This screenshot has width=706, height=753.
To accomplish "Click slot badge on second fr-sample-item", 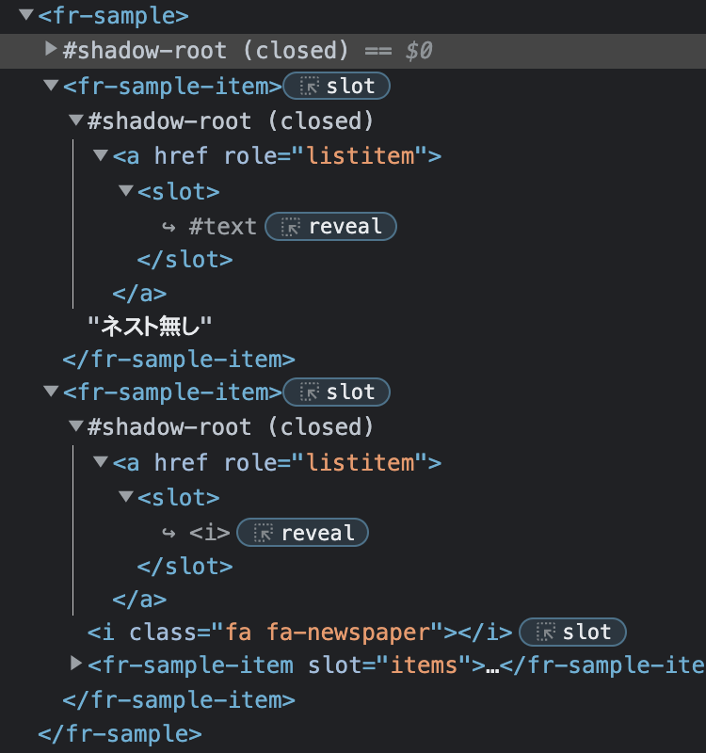I will click(337, 392).
